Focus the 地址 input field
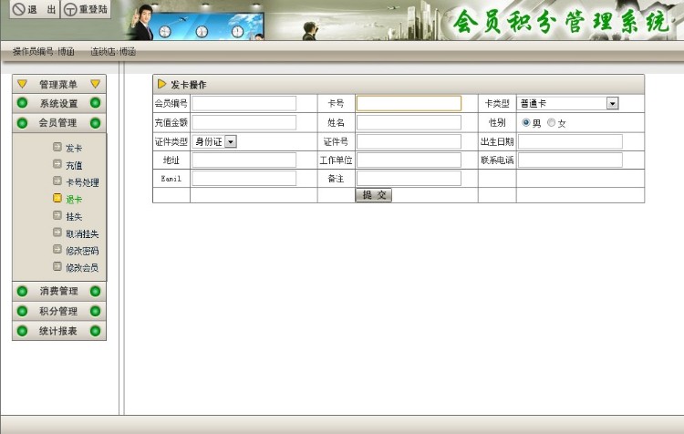Viewport: 684px width, 434px height. (x=244, y=160)
